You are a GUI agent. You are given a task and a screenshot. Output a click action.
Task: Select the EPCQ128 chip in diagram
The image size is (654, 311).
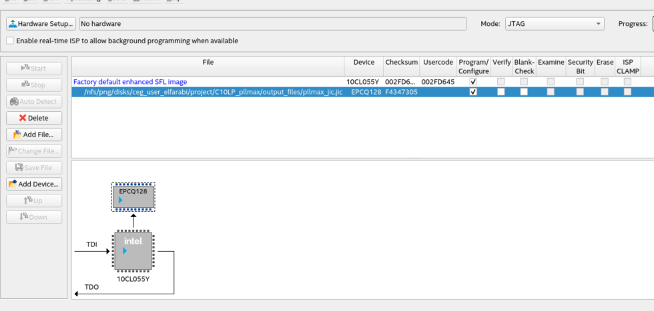(x=133, y=196)
